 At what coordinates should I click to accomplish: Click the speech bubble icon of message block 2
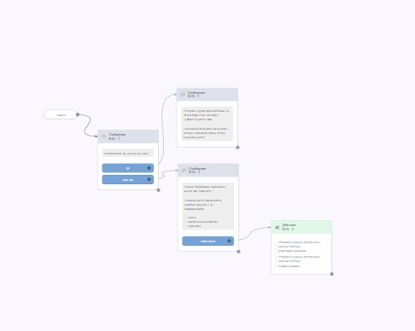[183, 95]
